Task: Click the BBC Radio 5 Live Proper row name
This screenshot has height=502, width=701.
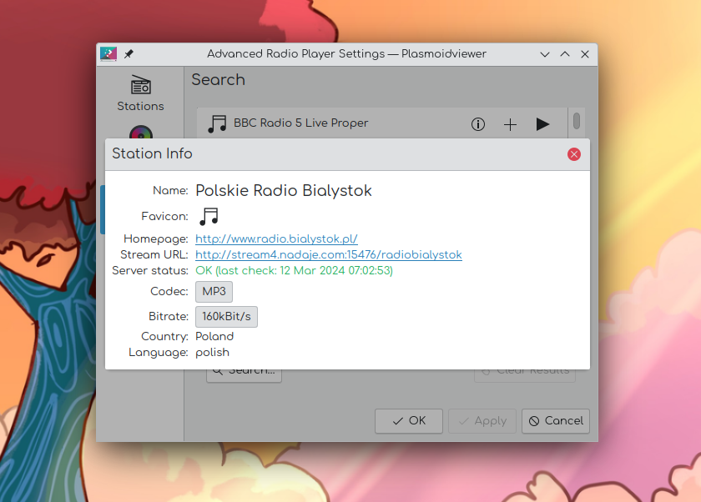Action: [x=301, y=123]
